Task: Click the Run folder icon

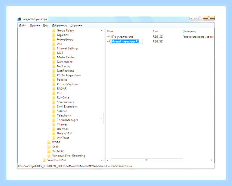Action: point(54,93)
